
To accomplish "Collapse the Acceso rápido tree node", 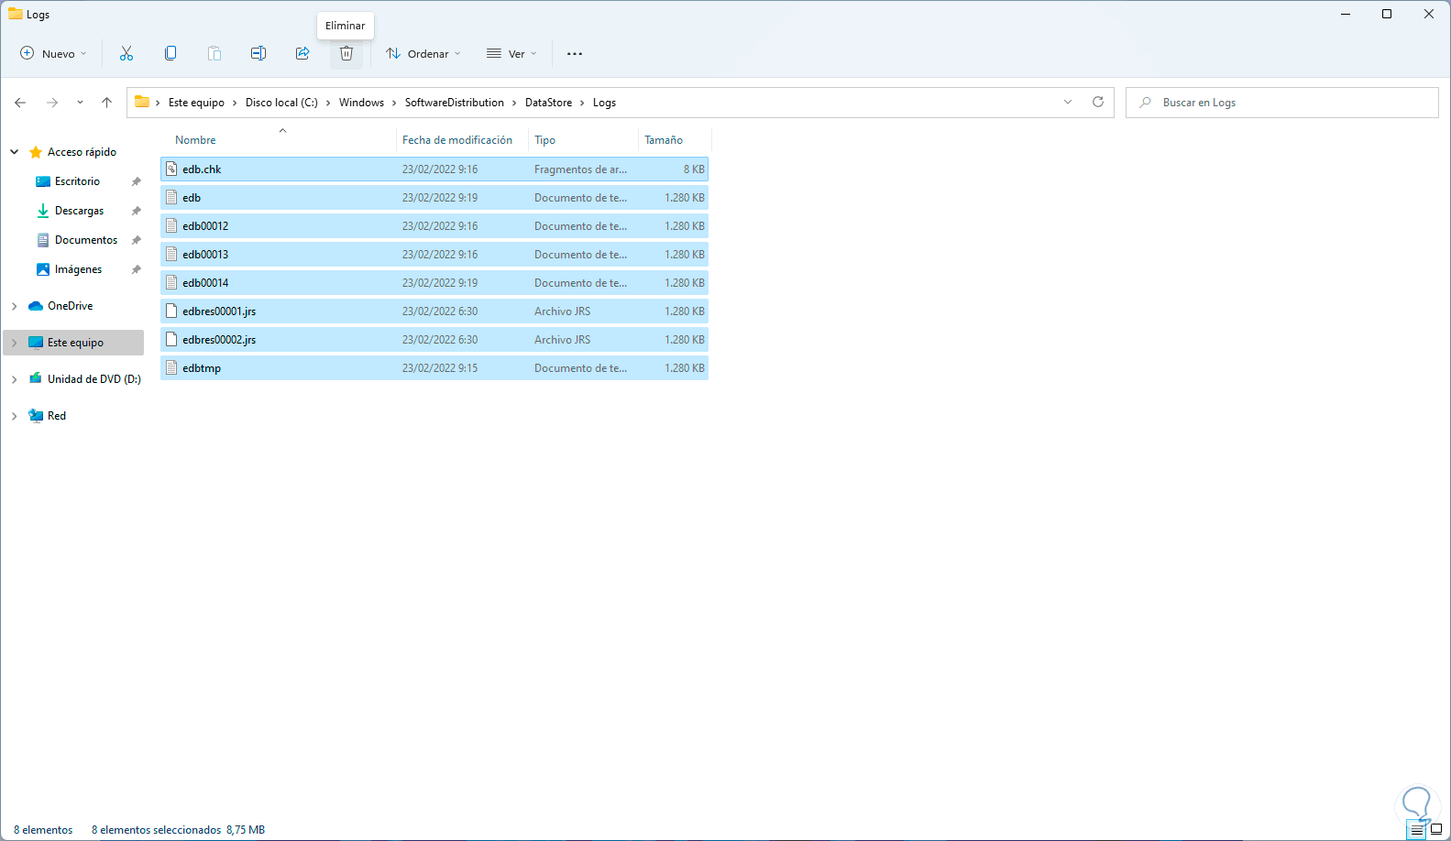I will [15, 152].
